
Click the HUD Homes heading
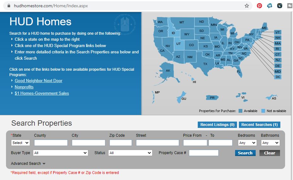pos(41,21)
